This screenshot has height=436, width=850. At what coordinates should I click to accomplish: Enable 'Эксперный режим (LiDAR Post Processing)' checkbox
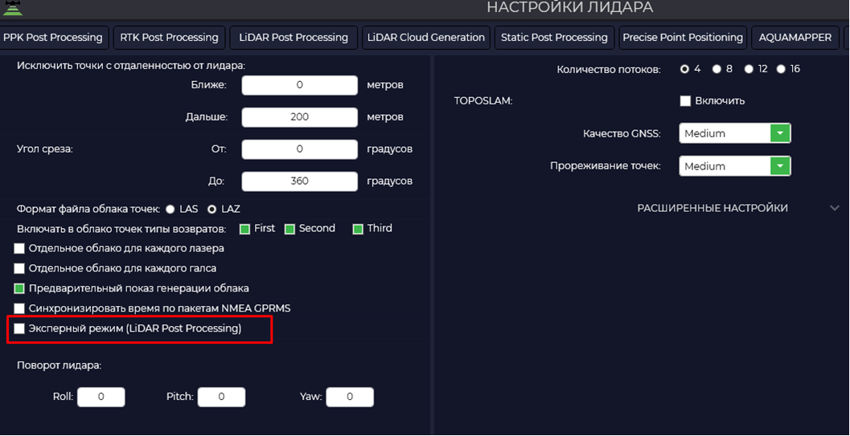pos(19,328)
